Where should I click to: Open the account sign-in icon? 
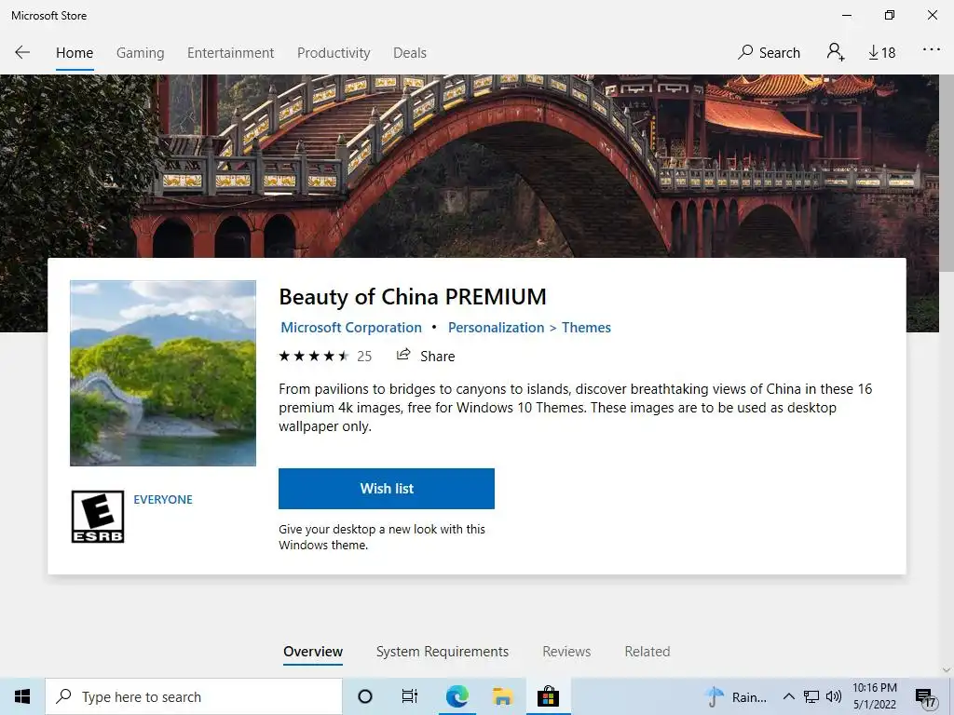coord(836,52)
